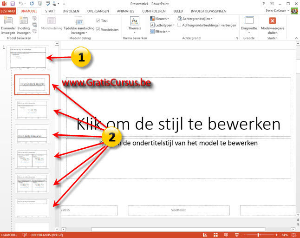Switch to Normal view in status bar
Screen dimensions: 300x238
[x=205, y=235]
